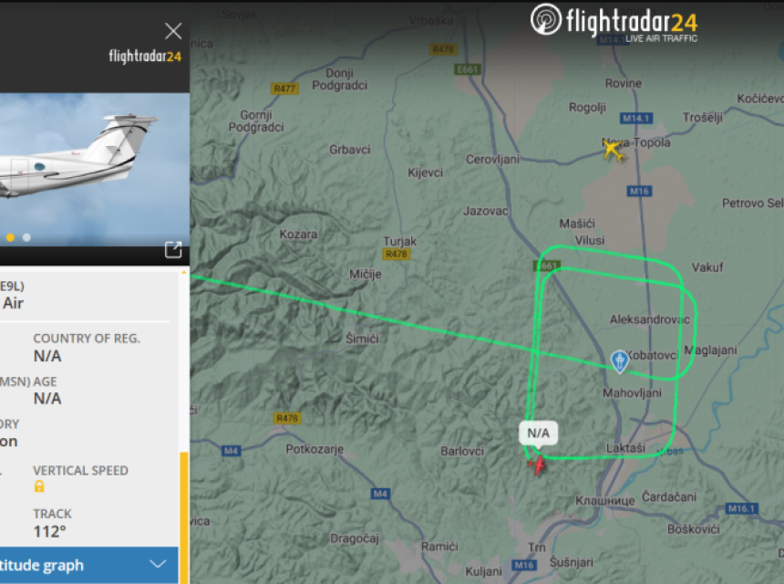The image size is (784, 584).
Task: Click the blue airport pin near Kobatovci
Action: [x=620, y=361]
